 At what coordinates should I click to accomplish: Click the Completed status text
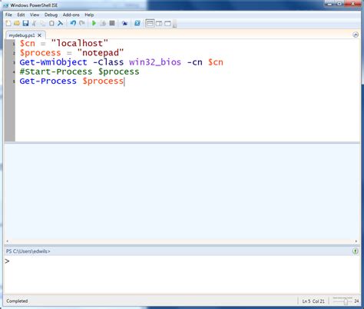tap(17, 301)
